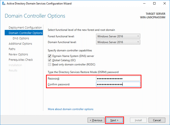The height and width of the screenshot is (125, 170).
Task: Select Domain Controller Options step
Action: point(24,33)
